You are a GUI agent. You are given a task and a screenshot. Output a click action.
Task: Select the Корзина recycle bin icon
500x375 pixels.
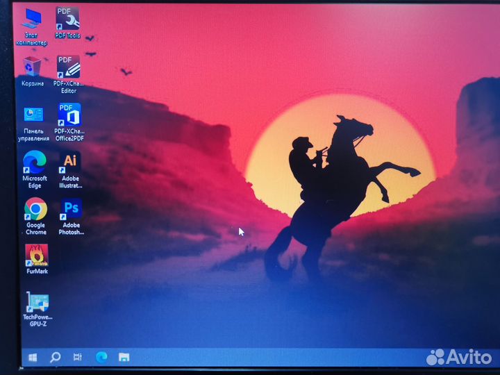[x=32, y=69]
